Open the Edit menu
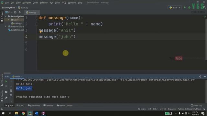This screenshot has height=116, width=207. [12, 3]
